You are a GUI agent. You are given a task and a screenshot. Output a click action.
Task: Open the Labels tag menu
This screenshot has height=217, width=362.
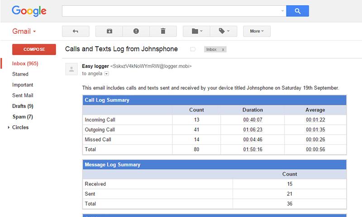click(x=224, y=31)
